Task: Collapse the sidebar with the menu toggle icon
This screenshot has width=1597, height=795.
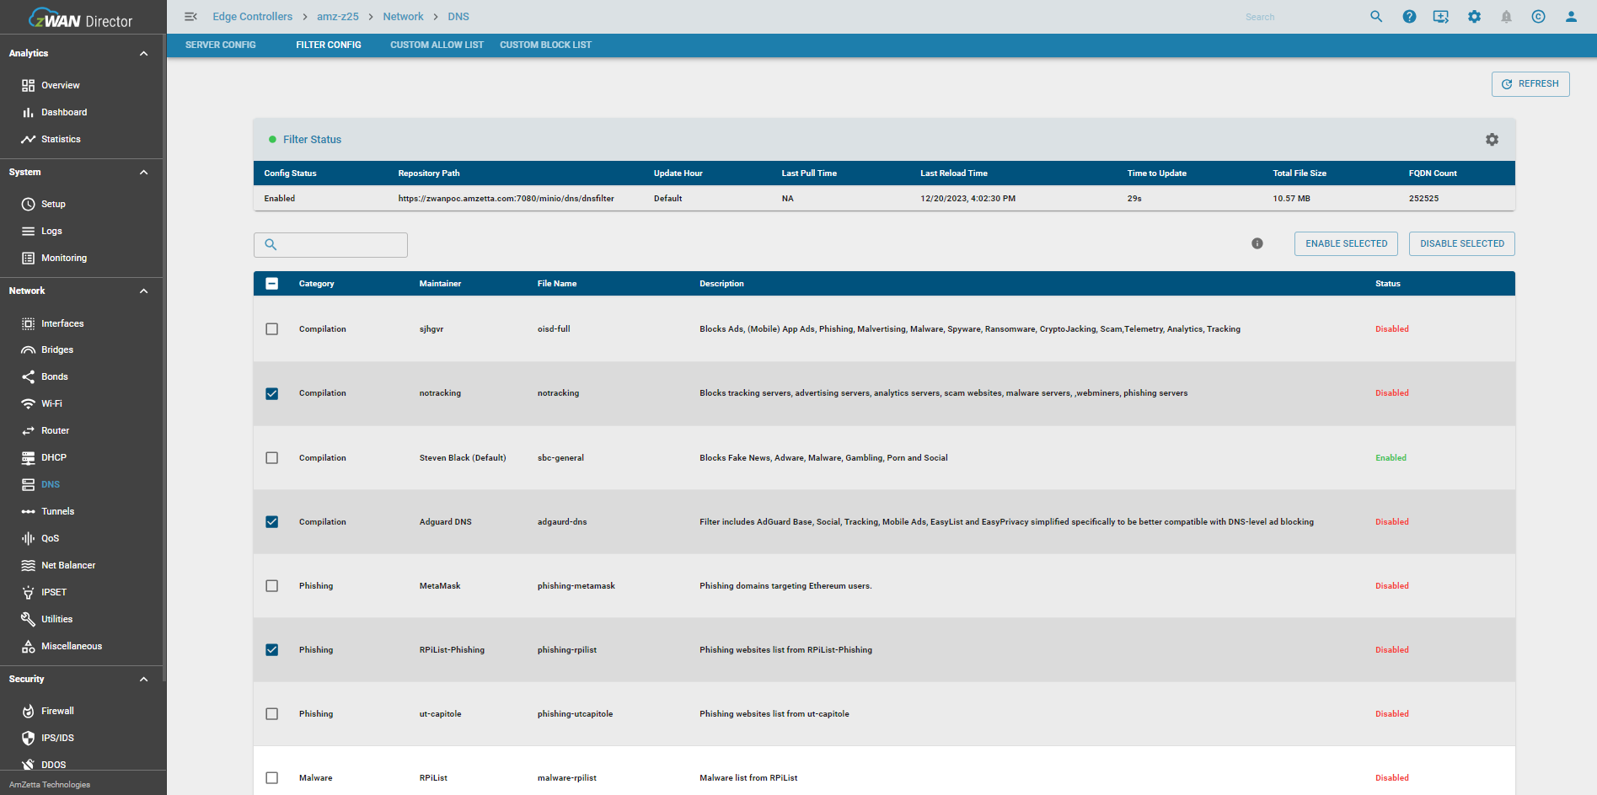Action: tap(190, 17)
